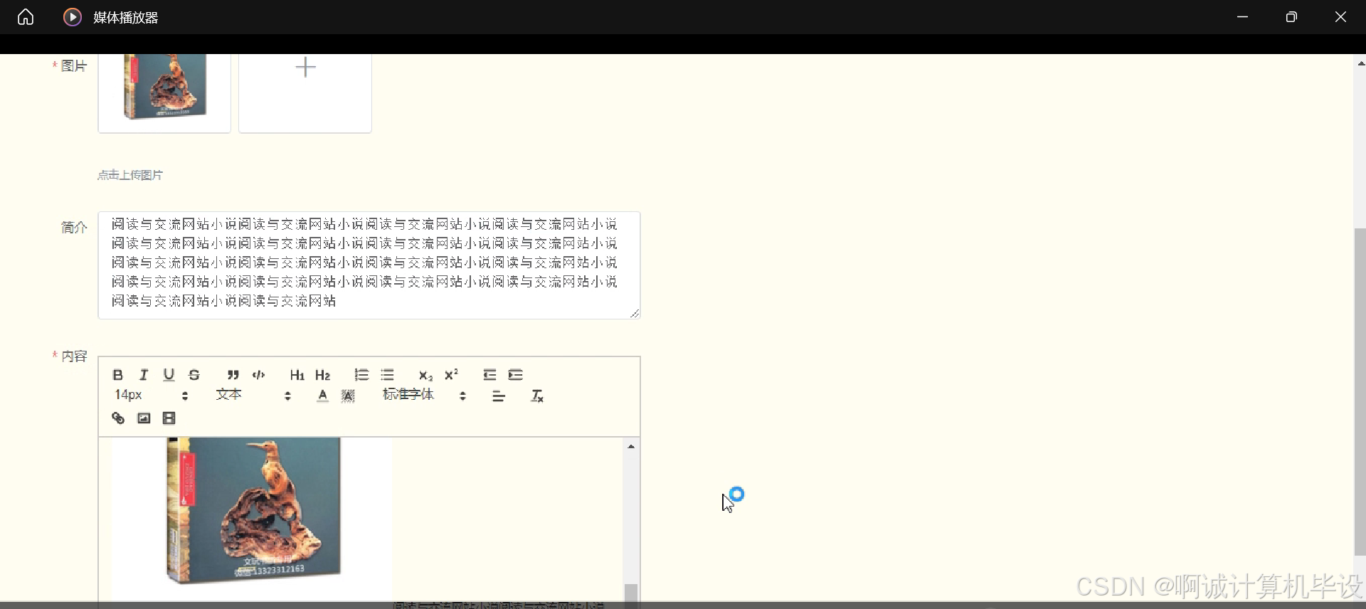Apply superscript formatting

(x=451, y=375)
